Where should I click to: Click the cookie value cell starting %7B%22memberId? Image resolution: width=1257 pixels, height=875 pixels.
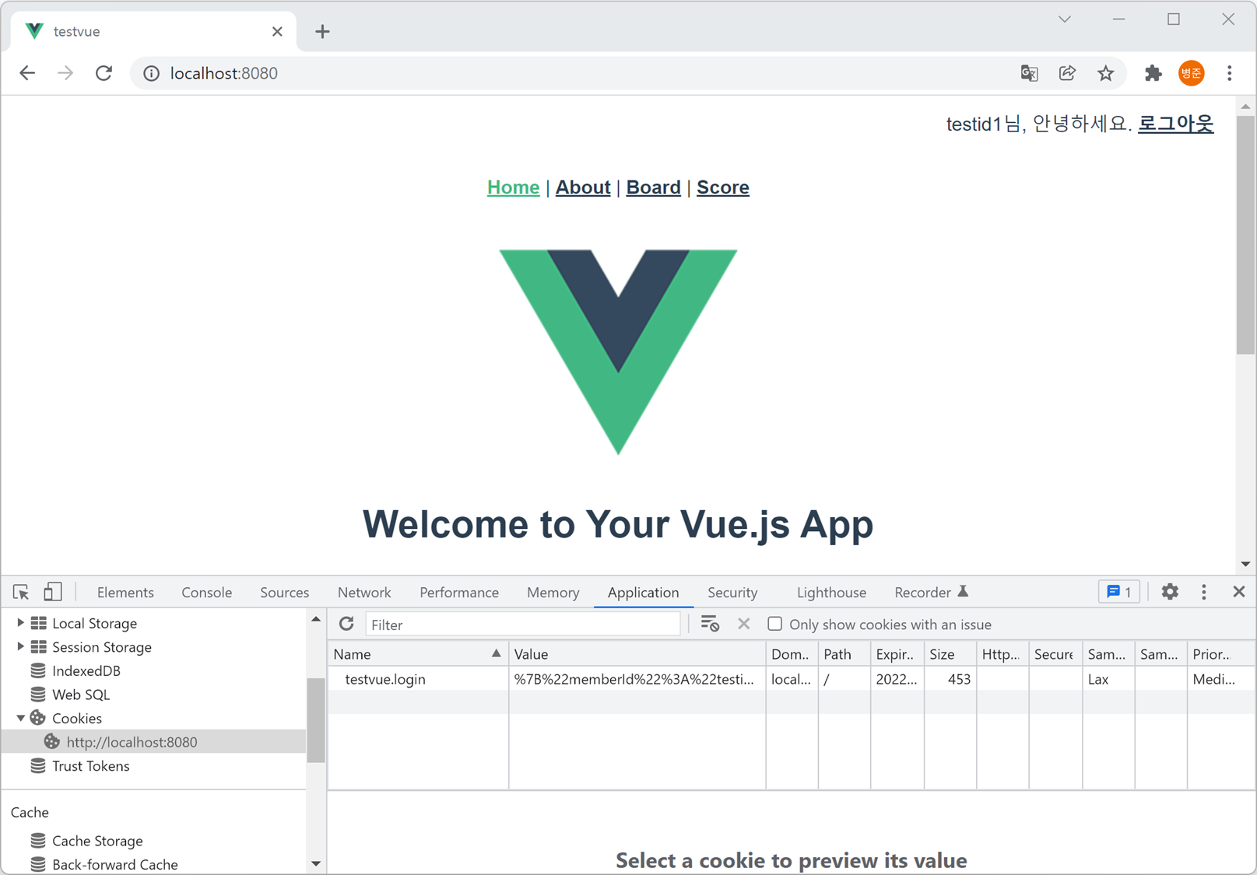637,679
